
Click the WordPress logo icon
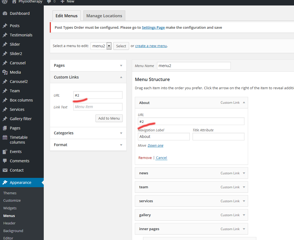click(5, 1)
